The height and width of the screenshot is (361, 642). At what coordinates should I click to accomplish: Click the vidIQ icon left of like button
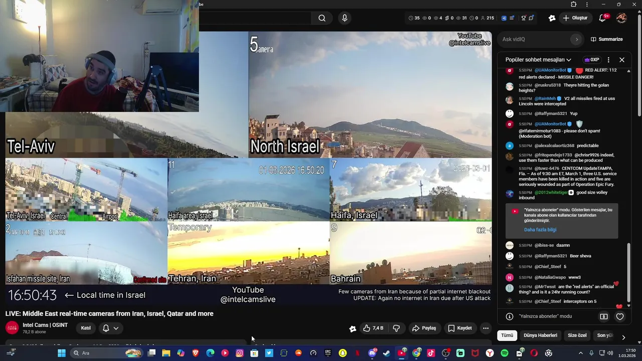pyautogui.click(x=353, y=328)
